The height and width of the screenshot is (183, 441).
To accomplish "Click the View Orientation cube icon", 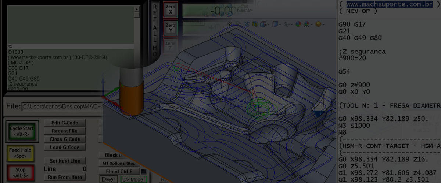I will click(263, 24).
